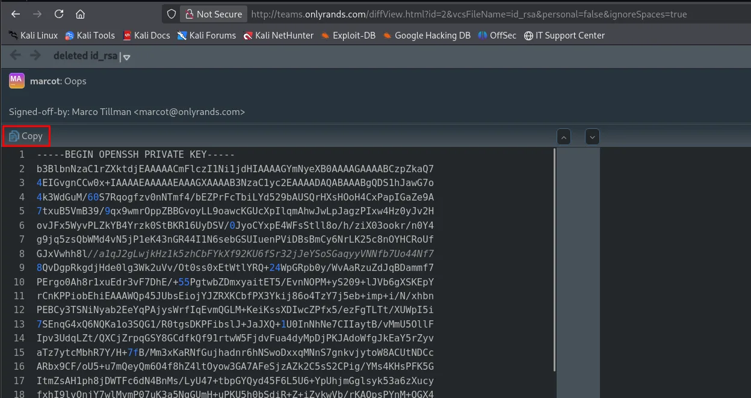This screenshot has height=398, width=751.
Task: Click the key line starting with b3BlbnNzaC1rZX
Action: [x=235, y=169]
